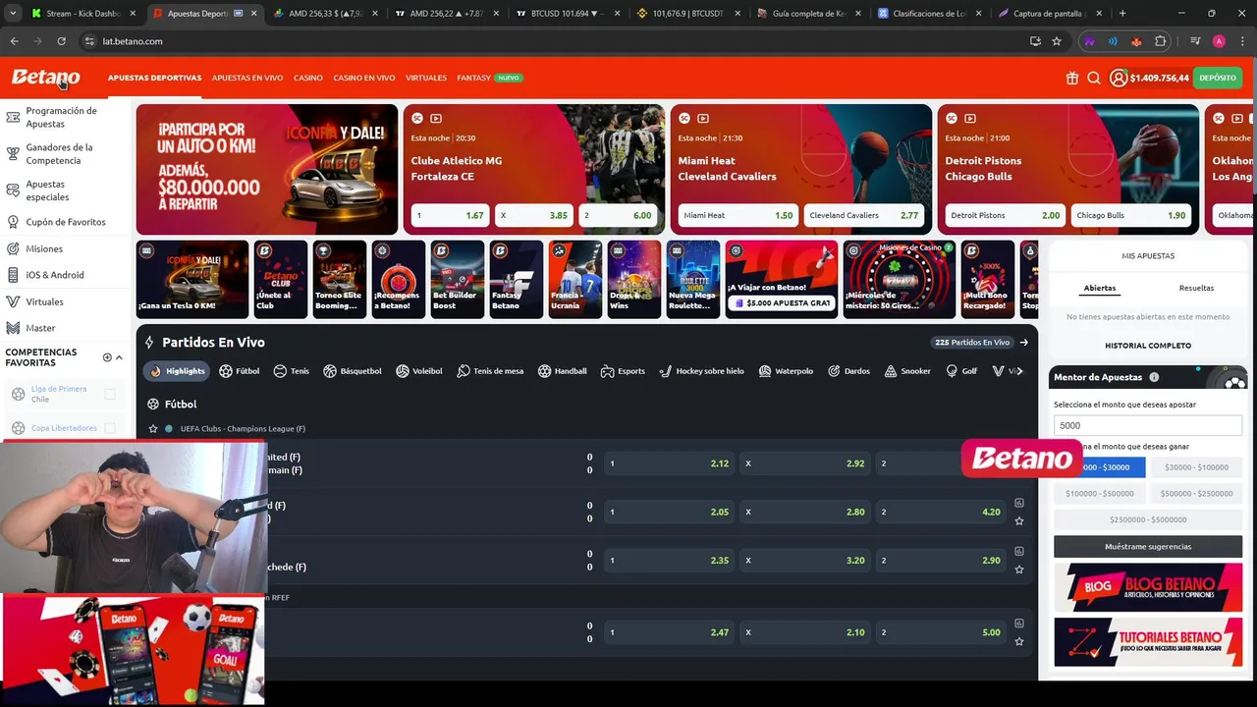The image size is (1257, 707).
Task: Select the Dardos sport filter
Action: [848, 371]
